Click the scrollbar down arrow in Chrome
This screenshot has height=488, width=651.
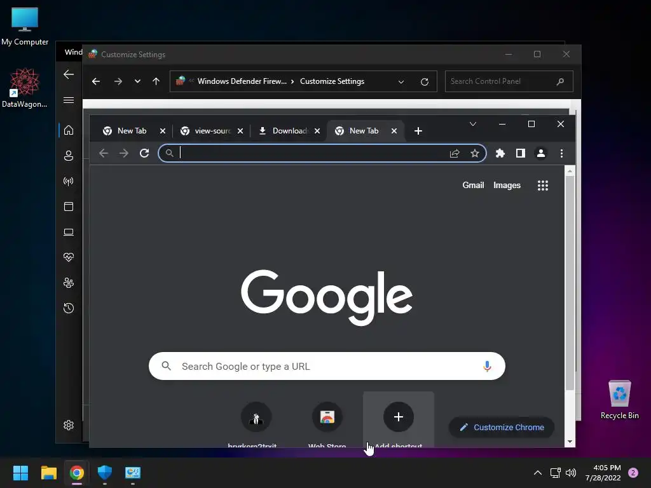[x=570, y=442]
